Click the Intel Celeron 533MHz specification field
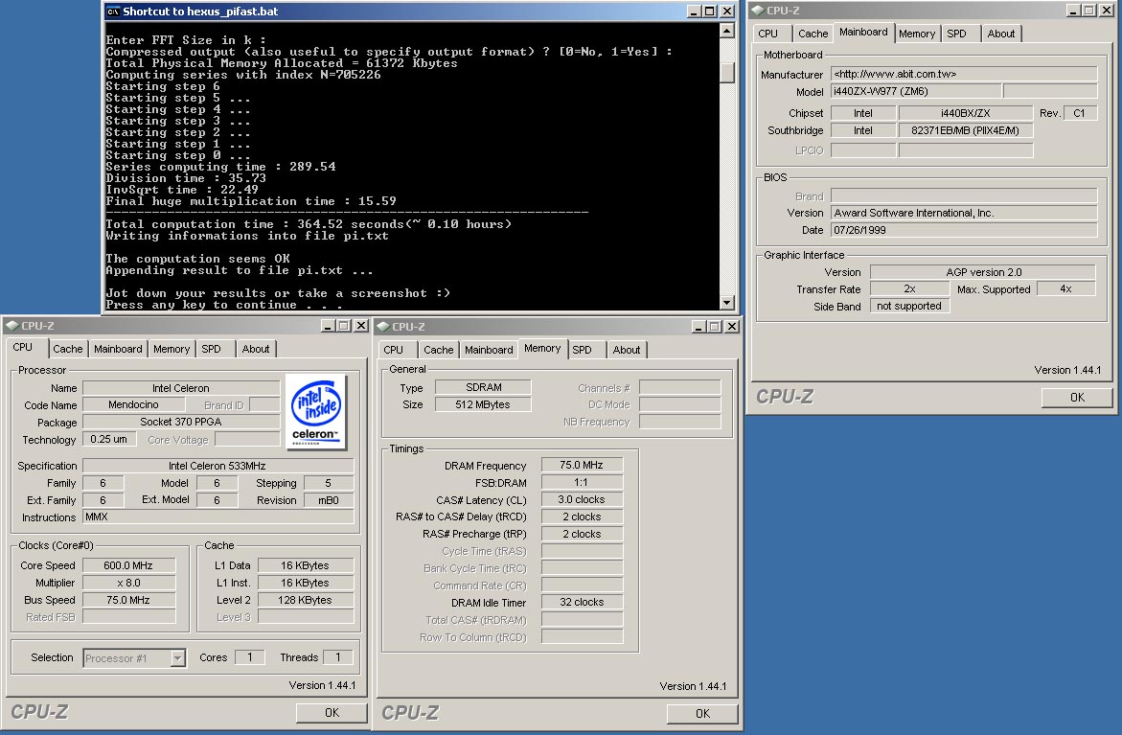1122x735 pixels. [218, 465]
